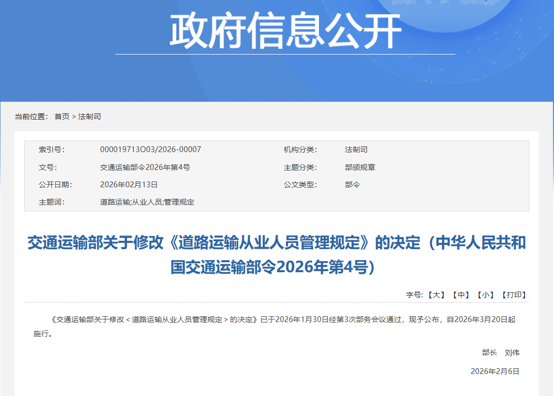Click the signing date 2026年2月6日

(495, 371)
